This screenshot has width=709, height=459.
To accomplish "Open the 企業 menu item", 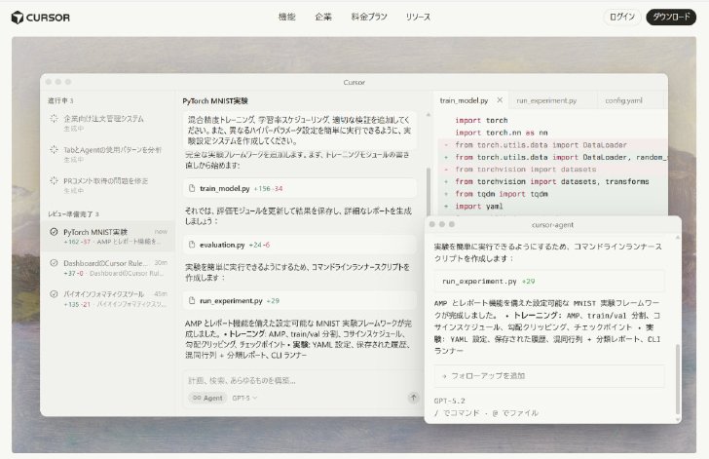I will tap(323, 17).
